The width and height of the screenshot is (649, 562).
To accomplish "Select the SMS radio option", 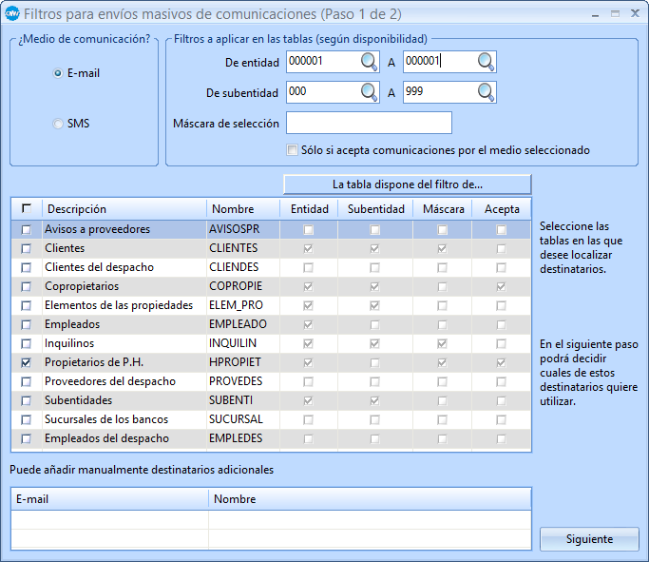I will pyautogui.click(x=58, y=124).
